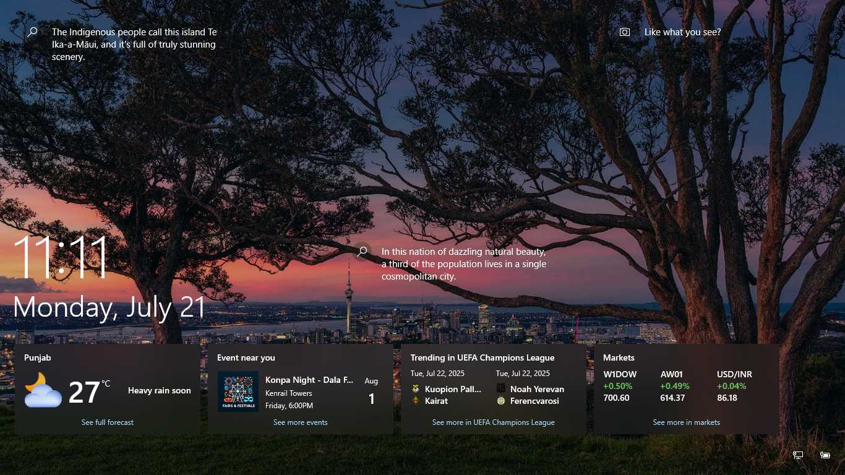Click the partly cloudy moon weather icon
This screenshot has height=475, width=845.
(x=43, y=390)
